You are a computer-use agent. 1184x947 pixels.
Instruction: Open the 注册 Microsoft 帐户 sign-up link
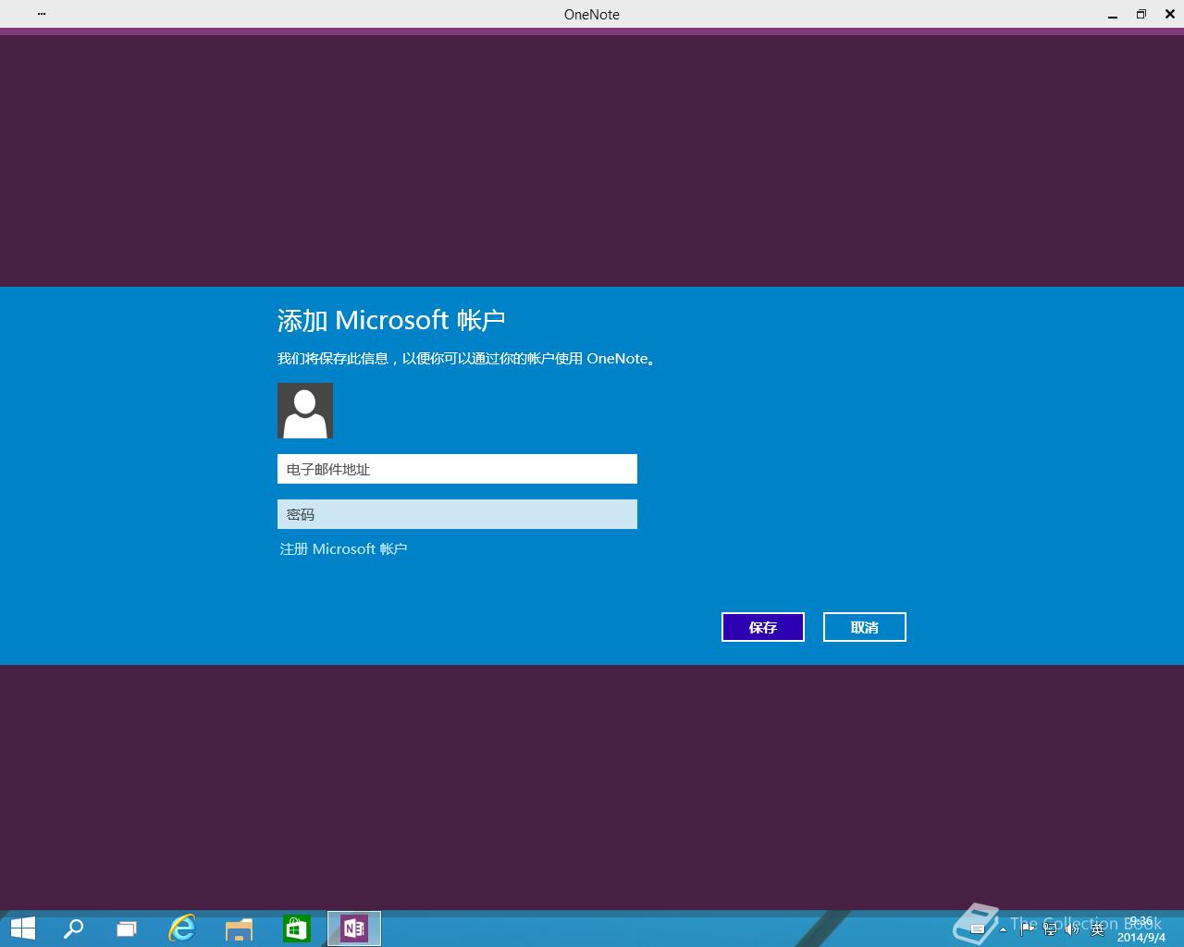tap(343, 548)
